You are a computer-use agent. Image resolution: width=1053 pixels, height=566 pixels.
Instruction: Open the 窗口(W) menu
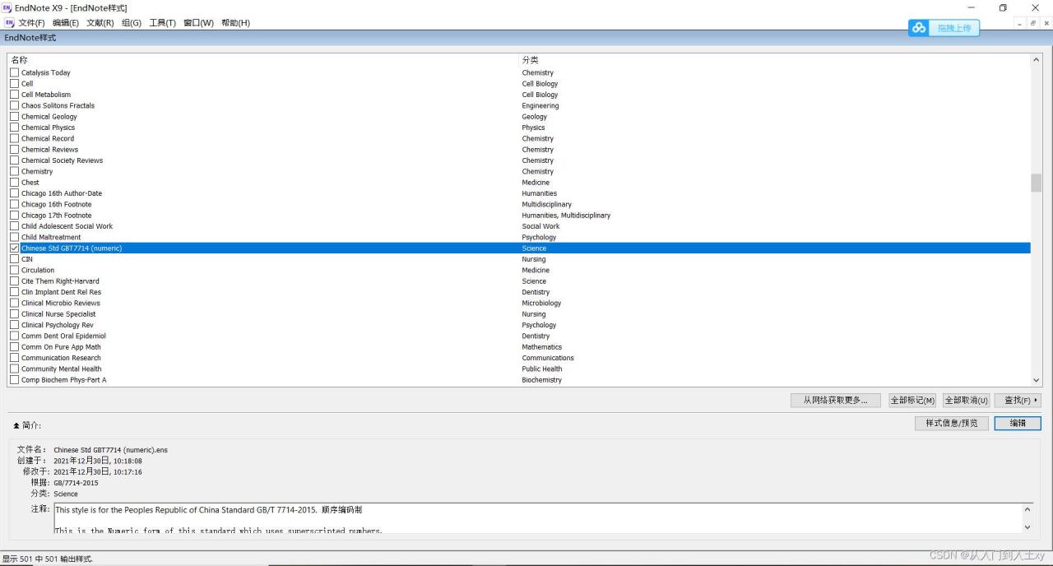[198, 22]
